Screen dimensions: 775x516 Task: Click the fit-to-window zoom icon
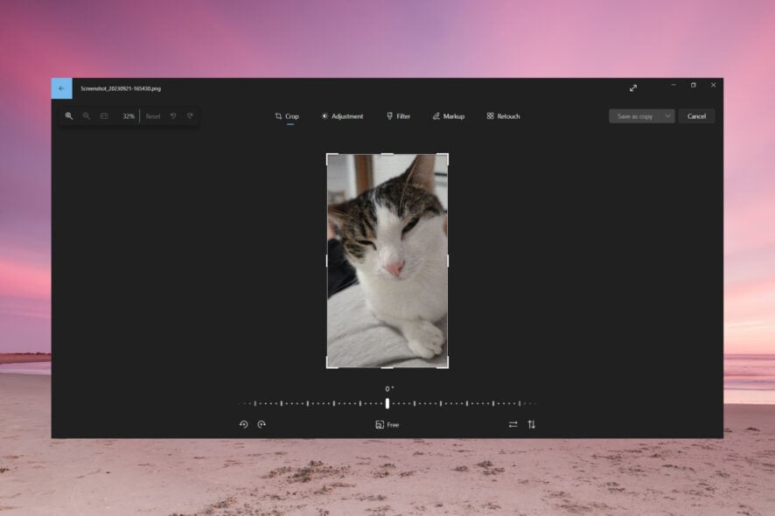coord(104,116)
